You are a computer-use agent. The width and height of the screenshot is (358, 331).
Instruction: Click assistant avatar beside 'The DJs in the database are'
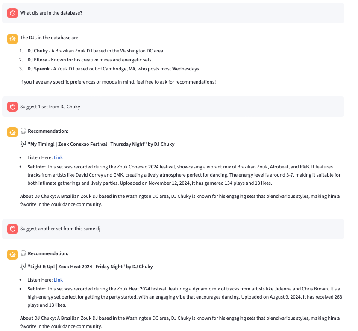click(12, 39)
